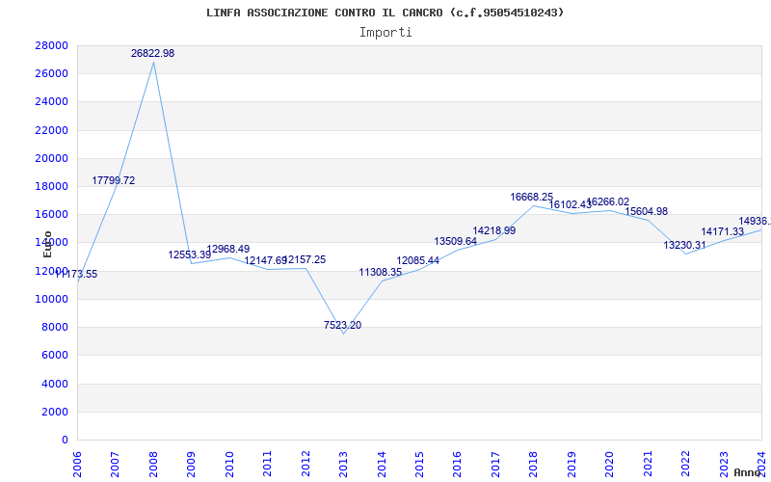Screen dimensions: 771x482
Task: Select the x-axis year 2023
Action: (x=724, y=465)
